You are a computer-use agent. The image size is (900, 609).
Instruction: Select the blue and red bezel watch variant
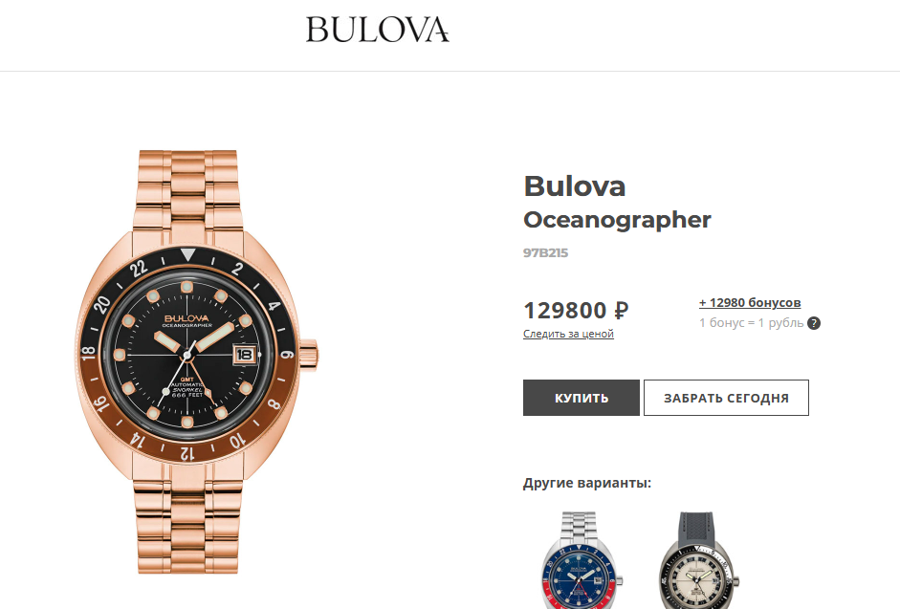(x=582, y=559)
